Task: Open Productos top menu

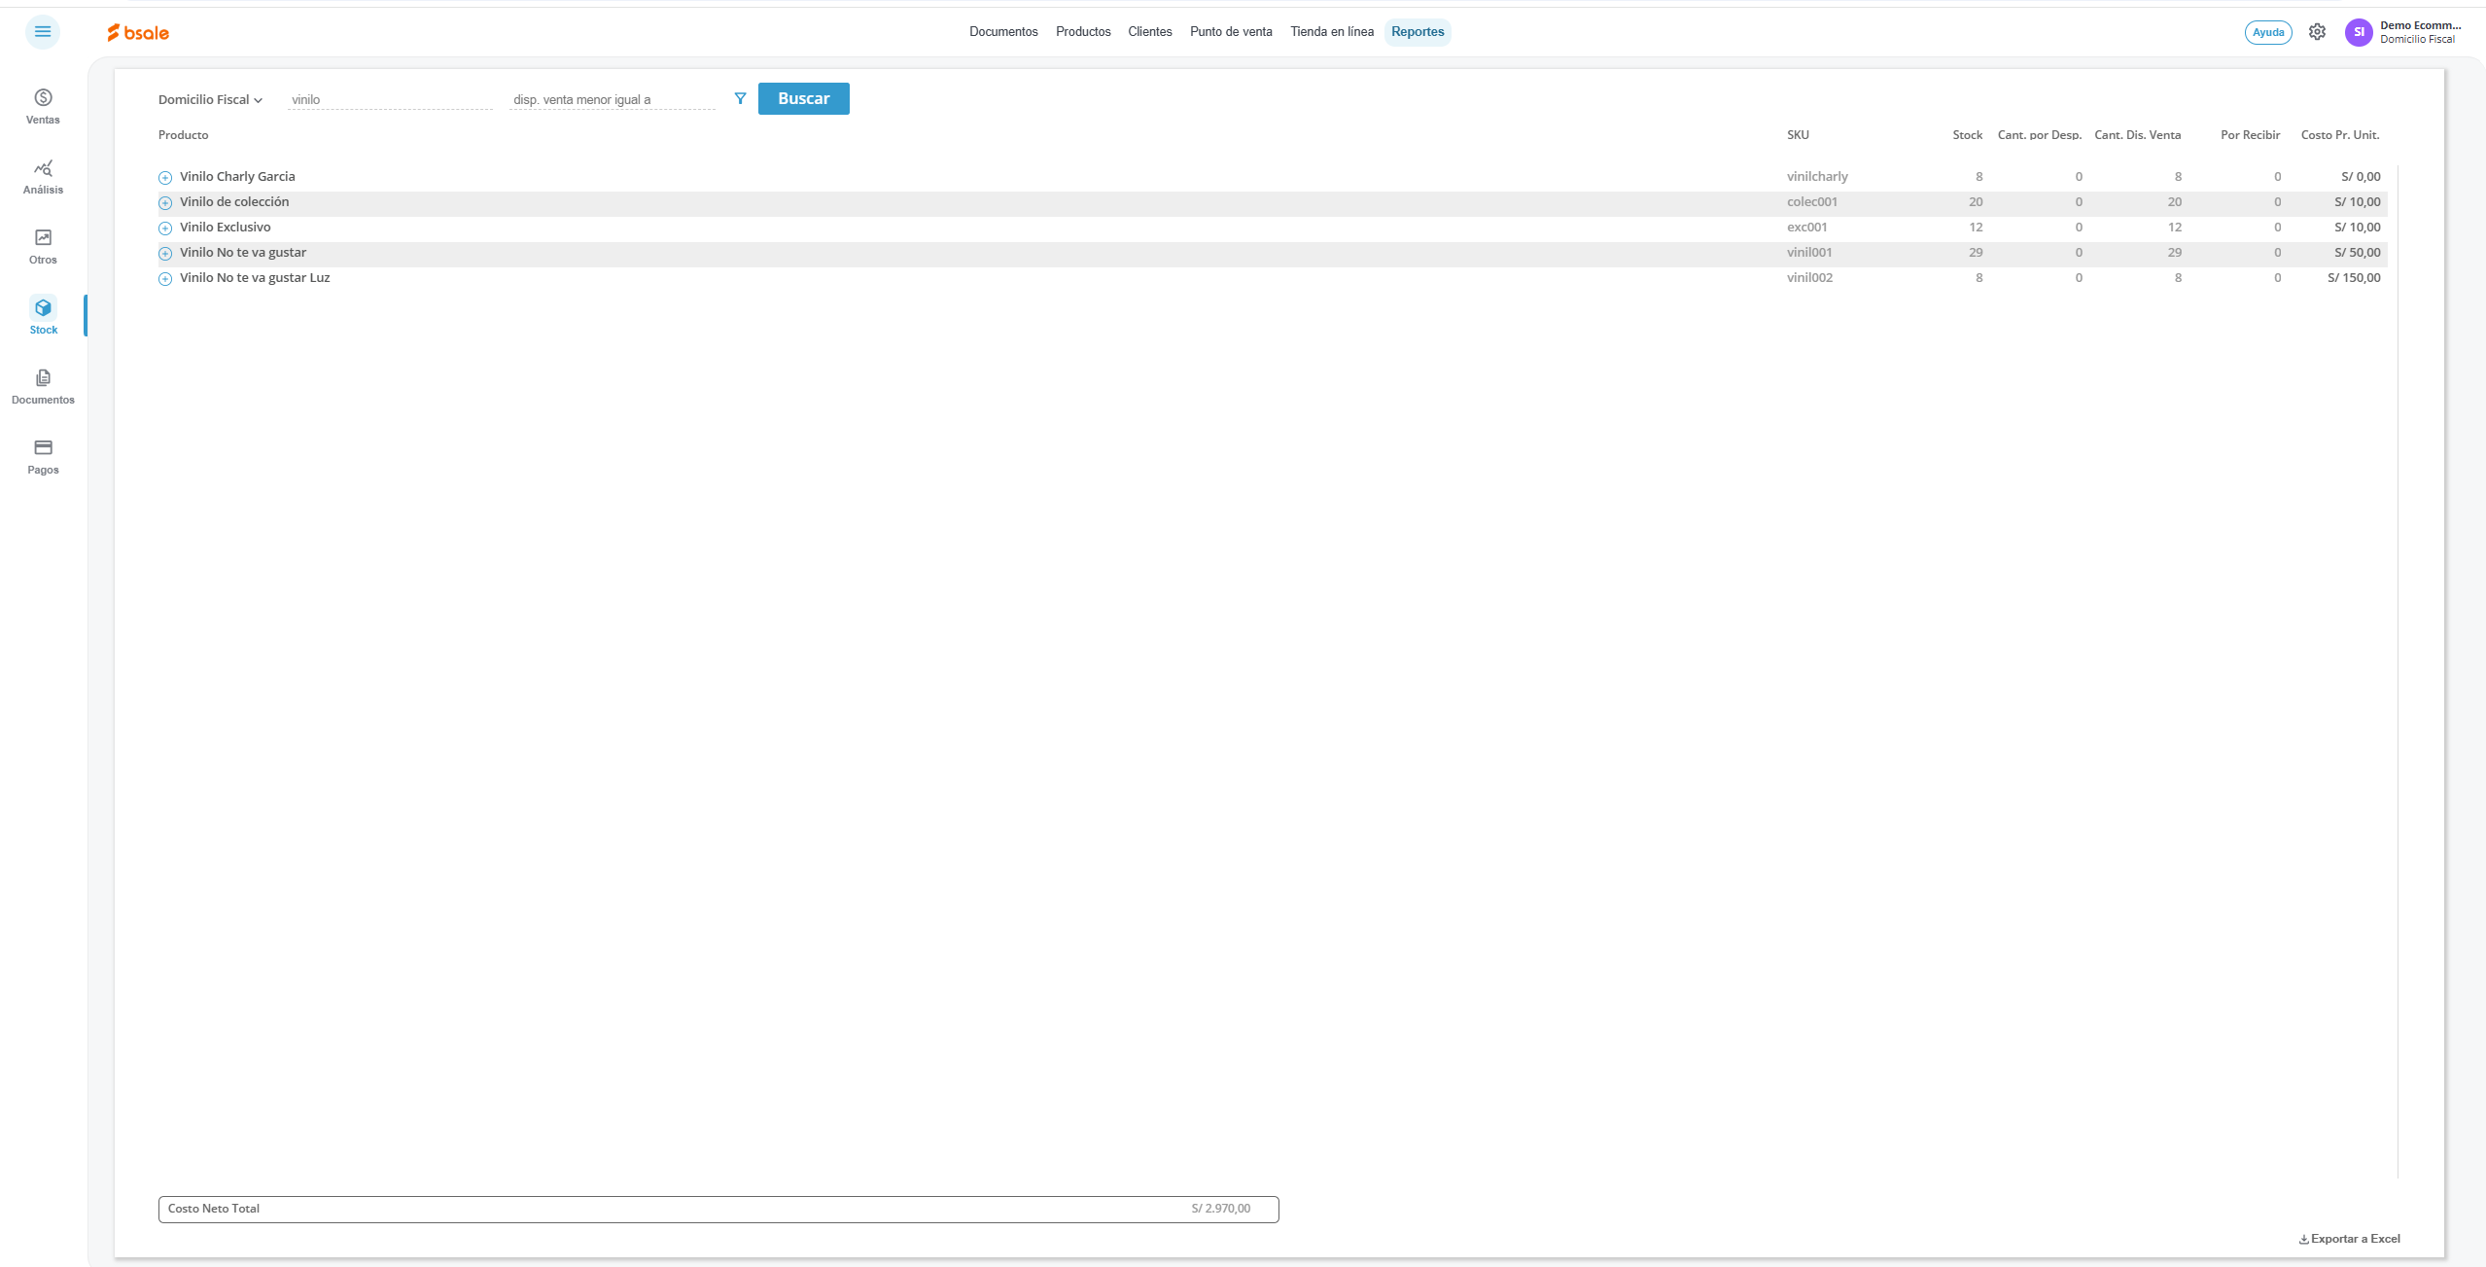Action: point(1083,32)
